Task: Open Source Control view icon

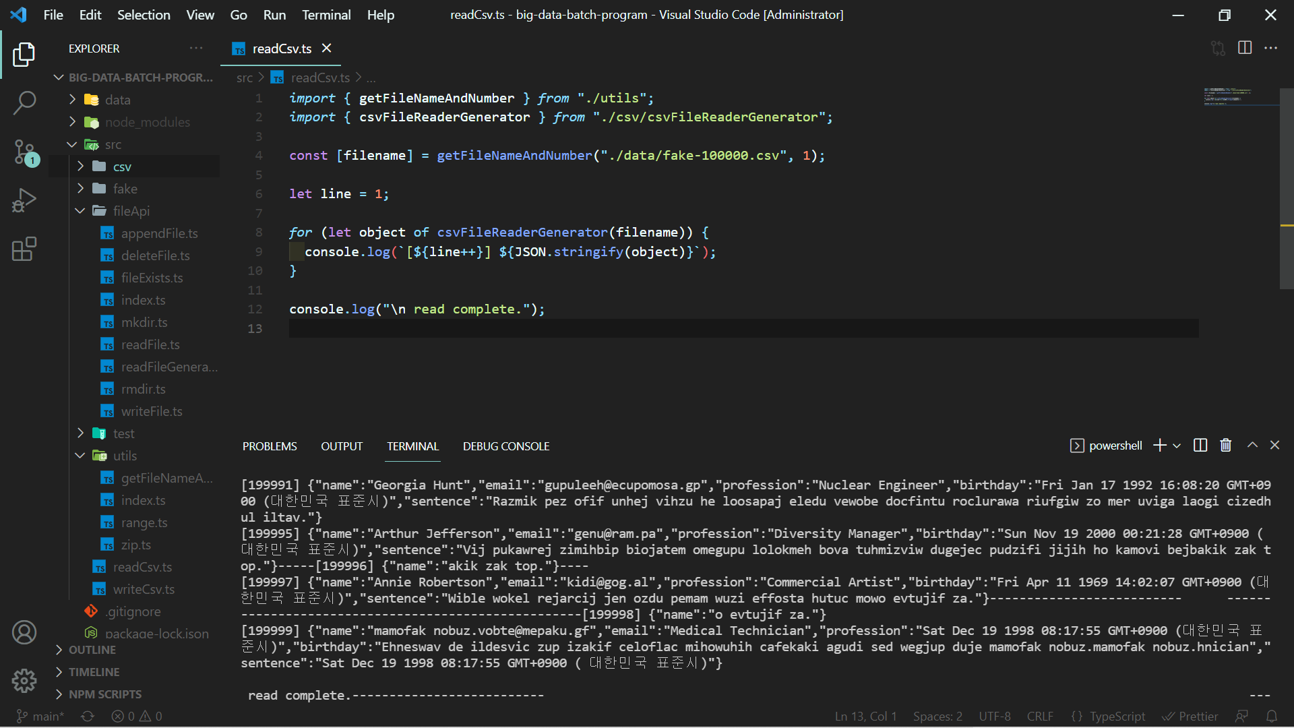Action: (24, 152)
